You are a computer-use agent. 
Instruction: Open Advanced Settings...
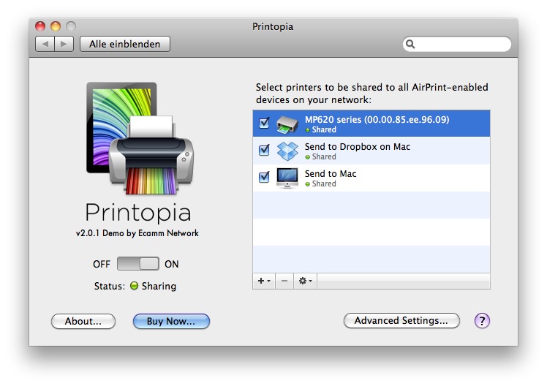(401, 320)
